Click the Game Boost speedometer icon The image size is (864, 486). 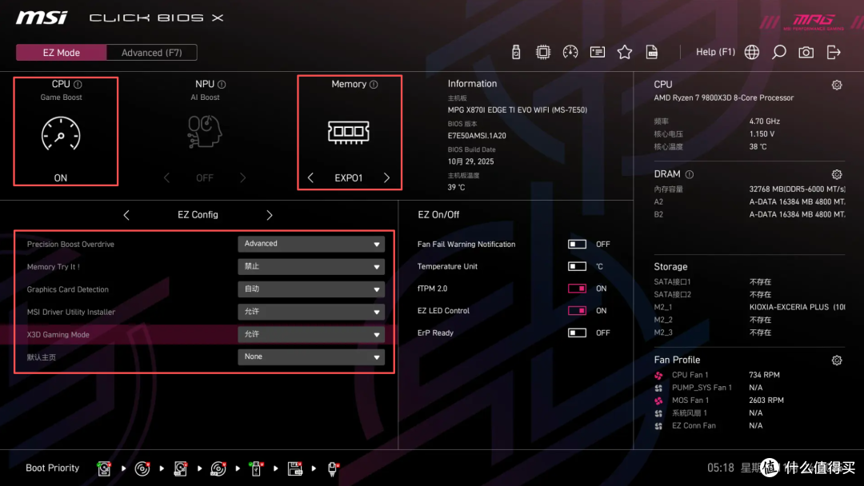point(61,133)
